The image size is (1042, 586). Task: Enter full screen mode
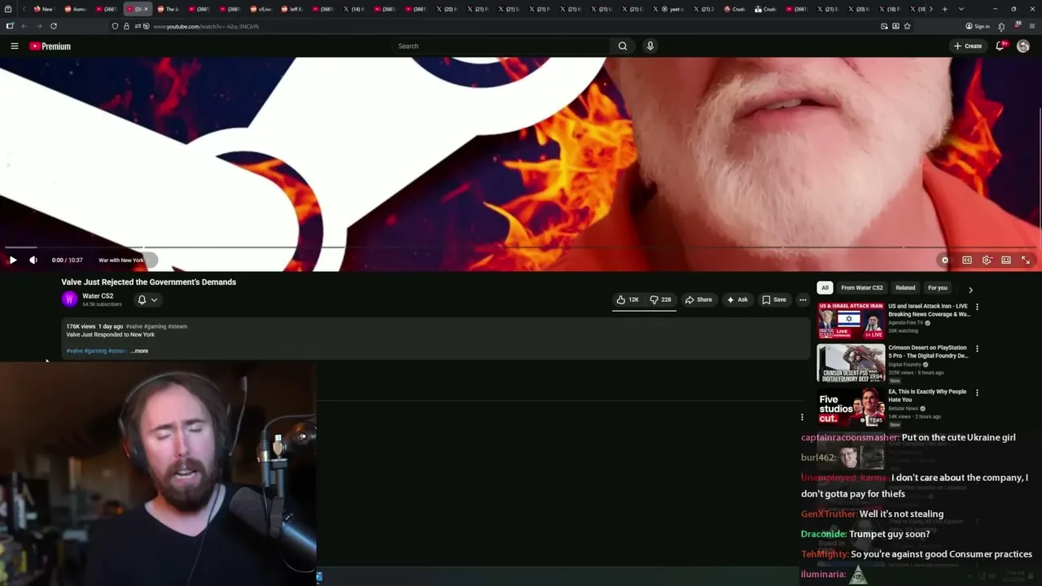[1026, 260]
